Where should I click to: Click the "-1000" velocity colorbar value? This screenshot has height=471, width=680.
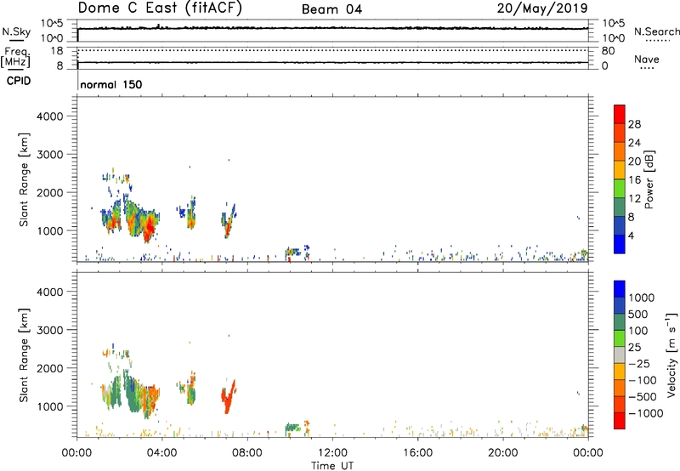pos(646,413)
